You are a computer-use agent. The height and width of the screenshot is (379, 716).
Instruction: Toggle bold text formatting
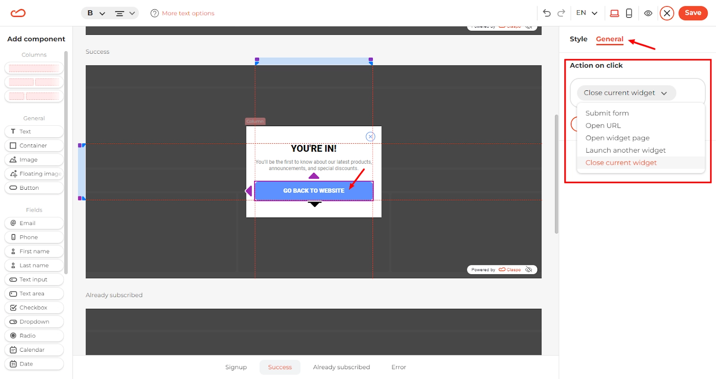click(90, 13)
